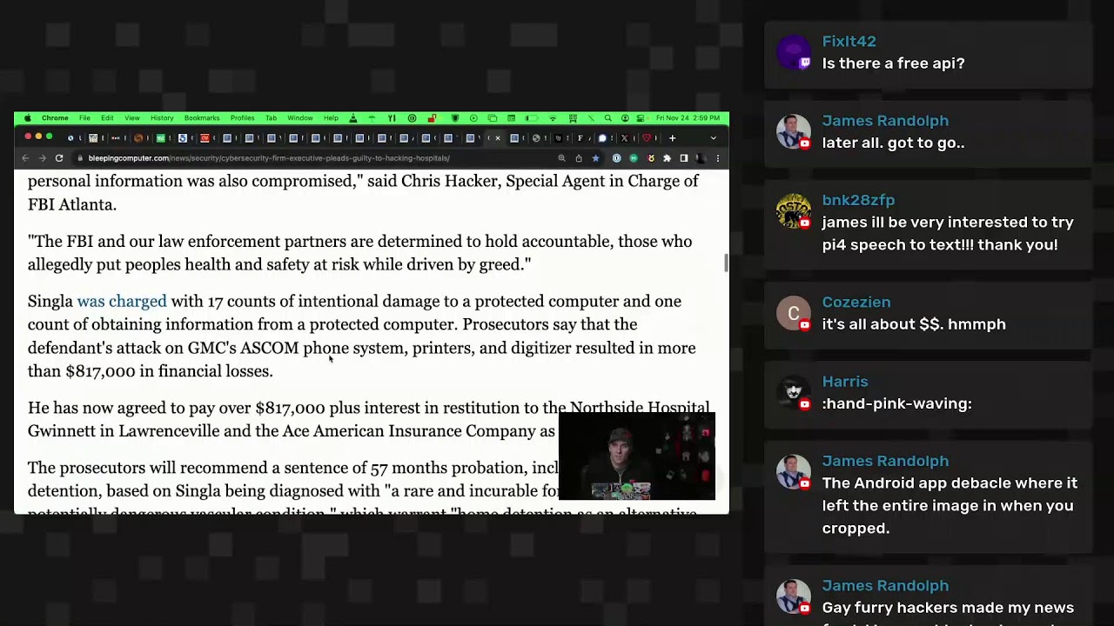Click the bnk28zfp avatar
Viewport: 1114px width, 626px height.
click(x=793, y=211)
